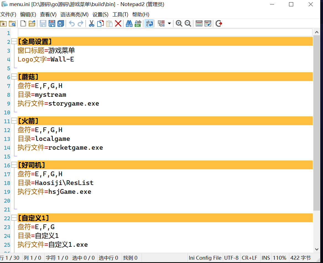Screen dimensions: 323x263
Task: Open the Replace text icon
Action: tap(138, 23)
